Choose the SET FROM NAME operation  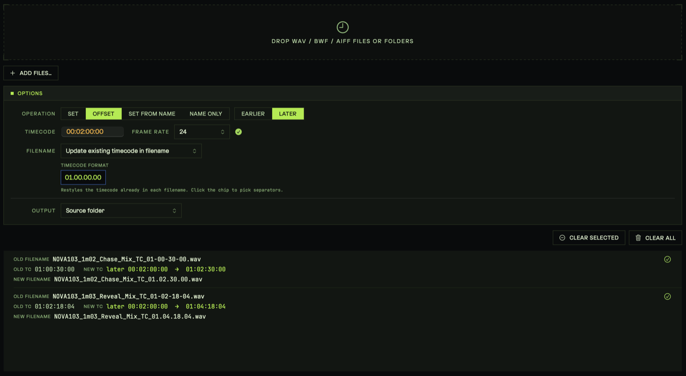[152, 114]
